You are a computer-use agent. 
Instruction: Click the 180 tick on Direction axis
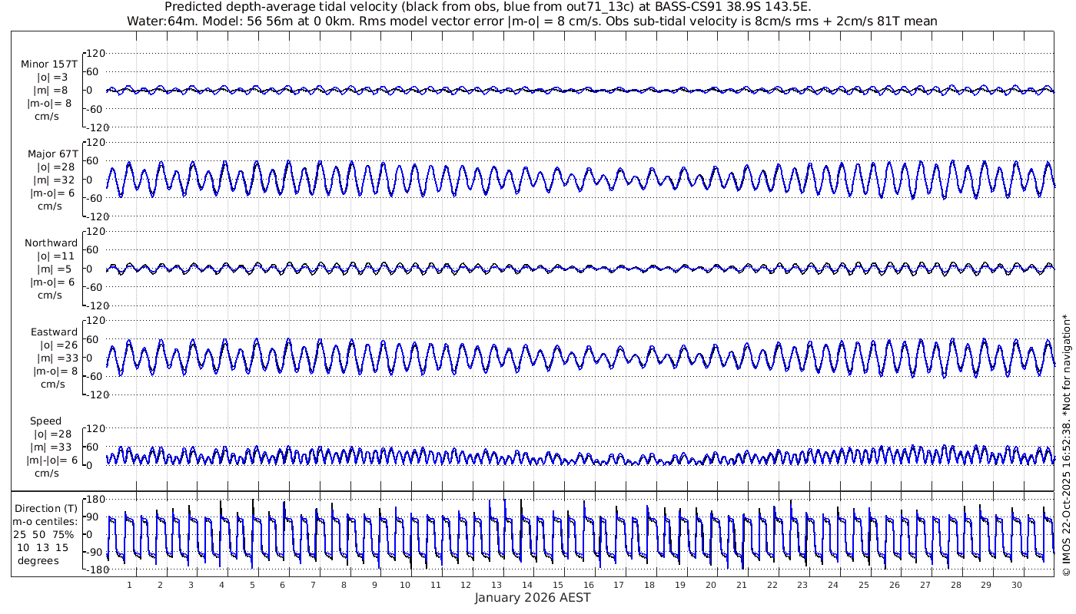[95, 500]
